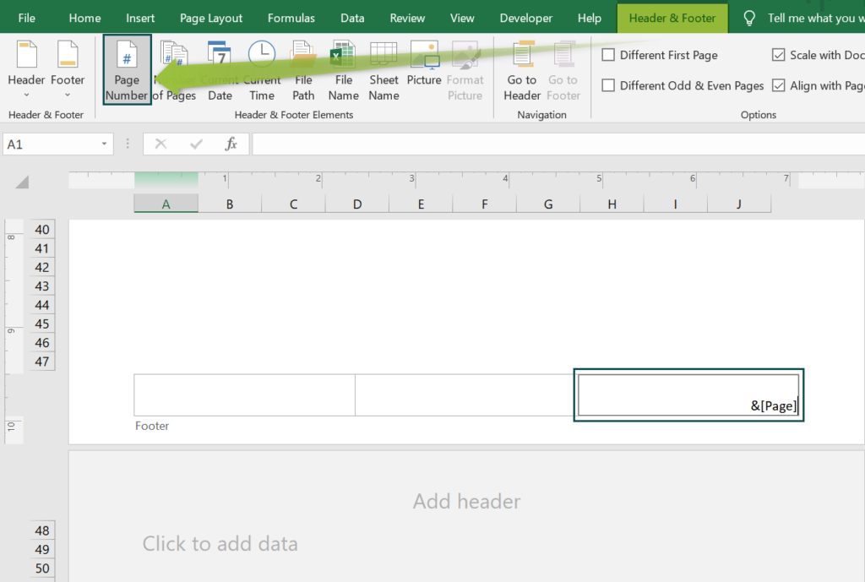Insert File Path element
The image size is (865, 582).
pyautogui.click(x=303, y=70)
